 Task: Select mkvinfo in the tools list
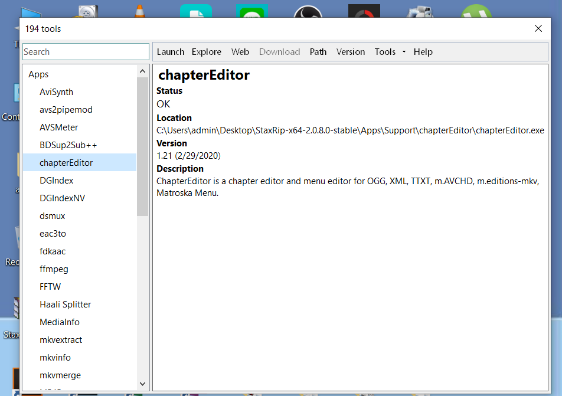pyautogui.click(x=55, y=358)
